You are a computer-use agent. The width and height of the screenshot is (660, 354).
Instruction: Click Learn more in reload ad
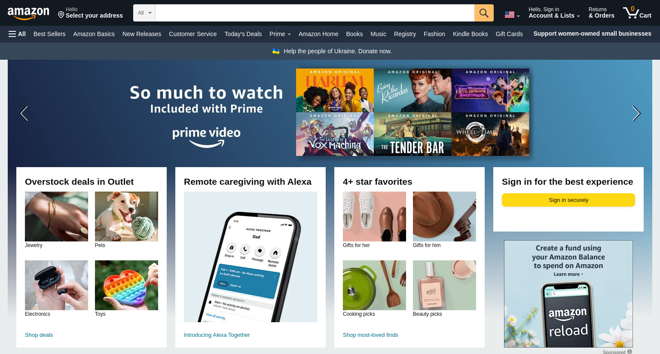coord(568,274)
